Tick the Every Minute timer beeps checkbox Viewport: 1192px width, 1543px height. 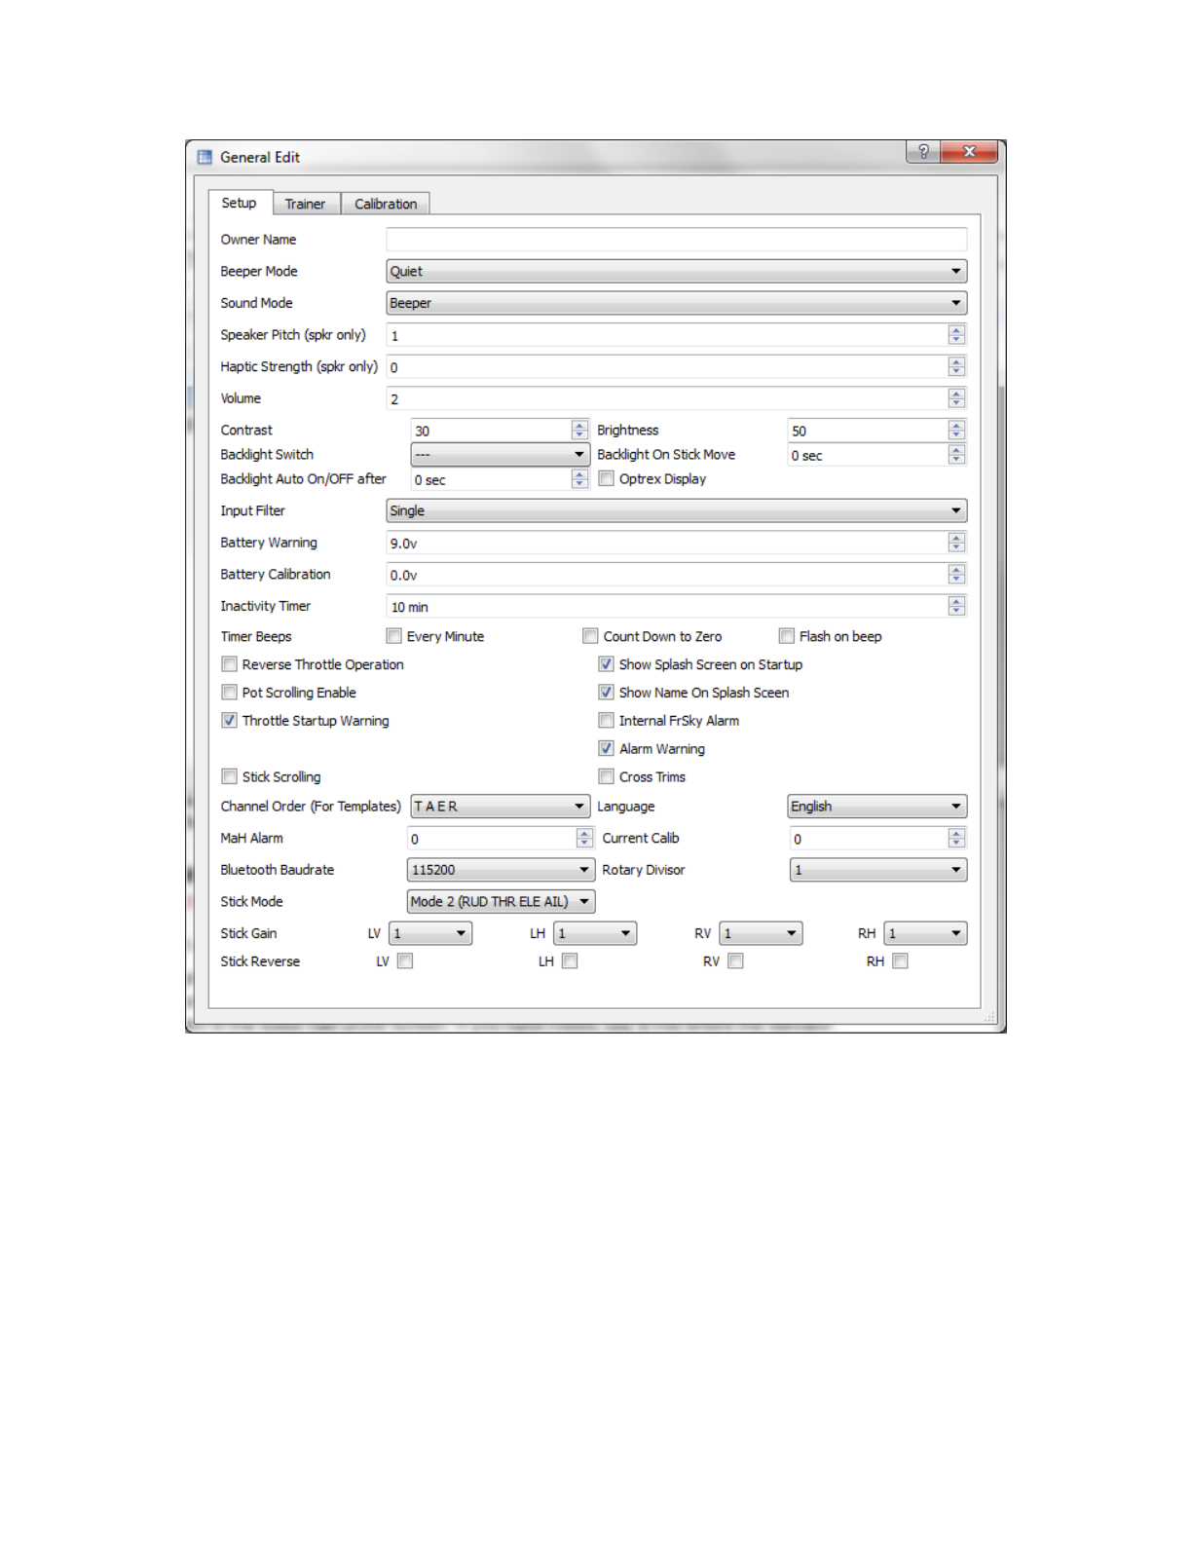click(x=394, y=636)
